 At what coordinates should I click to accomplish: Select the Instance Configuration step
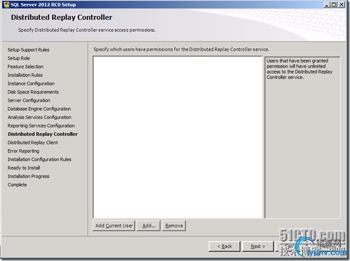31,84
